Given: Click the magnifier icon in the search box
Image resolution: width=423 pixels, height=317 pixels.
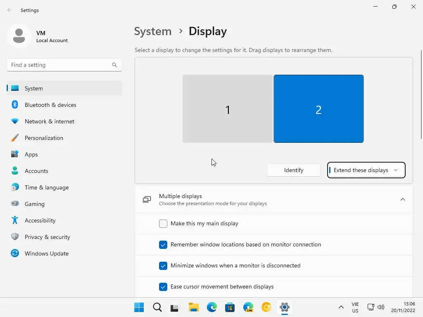Looking at the screenshot, I should point(114,65).
